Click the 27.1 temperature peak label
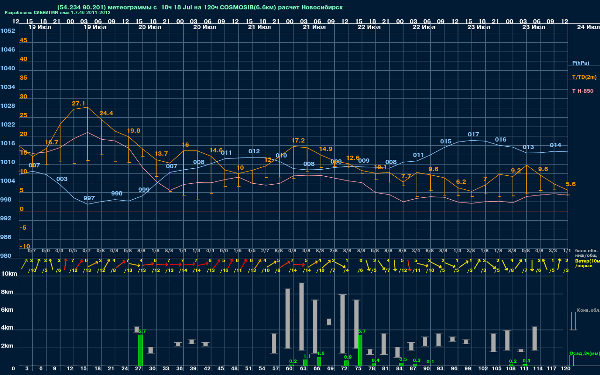 [x=78, y=104]
